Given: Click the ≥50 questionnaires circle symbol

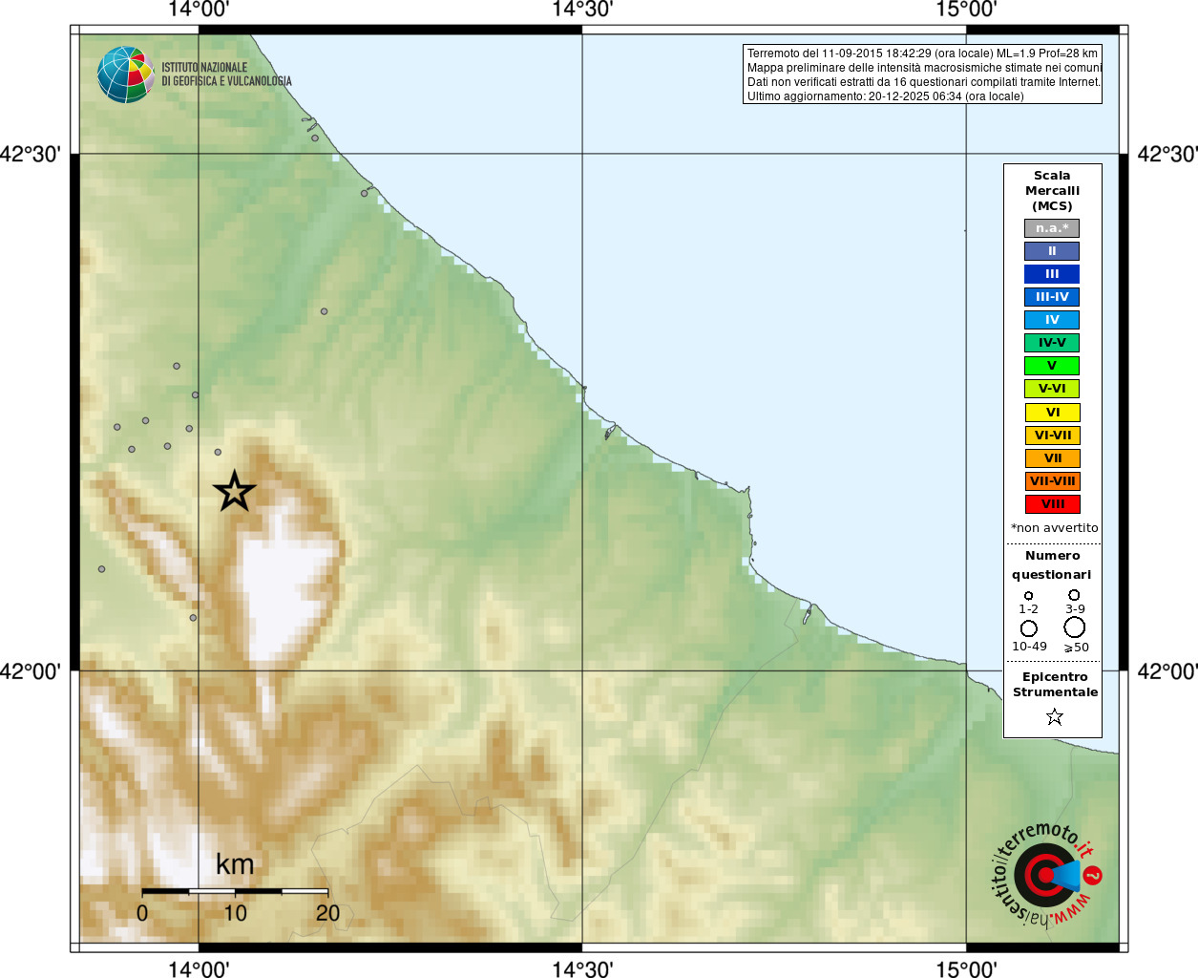Looking at the screenshot, I should (1074, 627).
